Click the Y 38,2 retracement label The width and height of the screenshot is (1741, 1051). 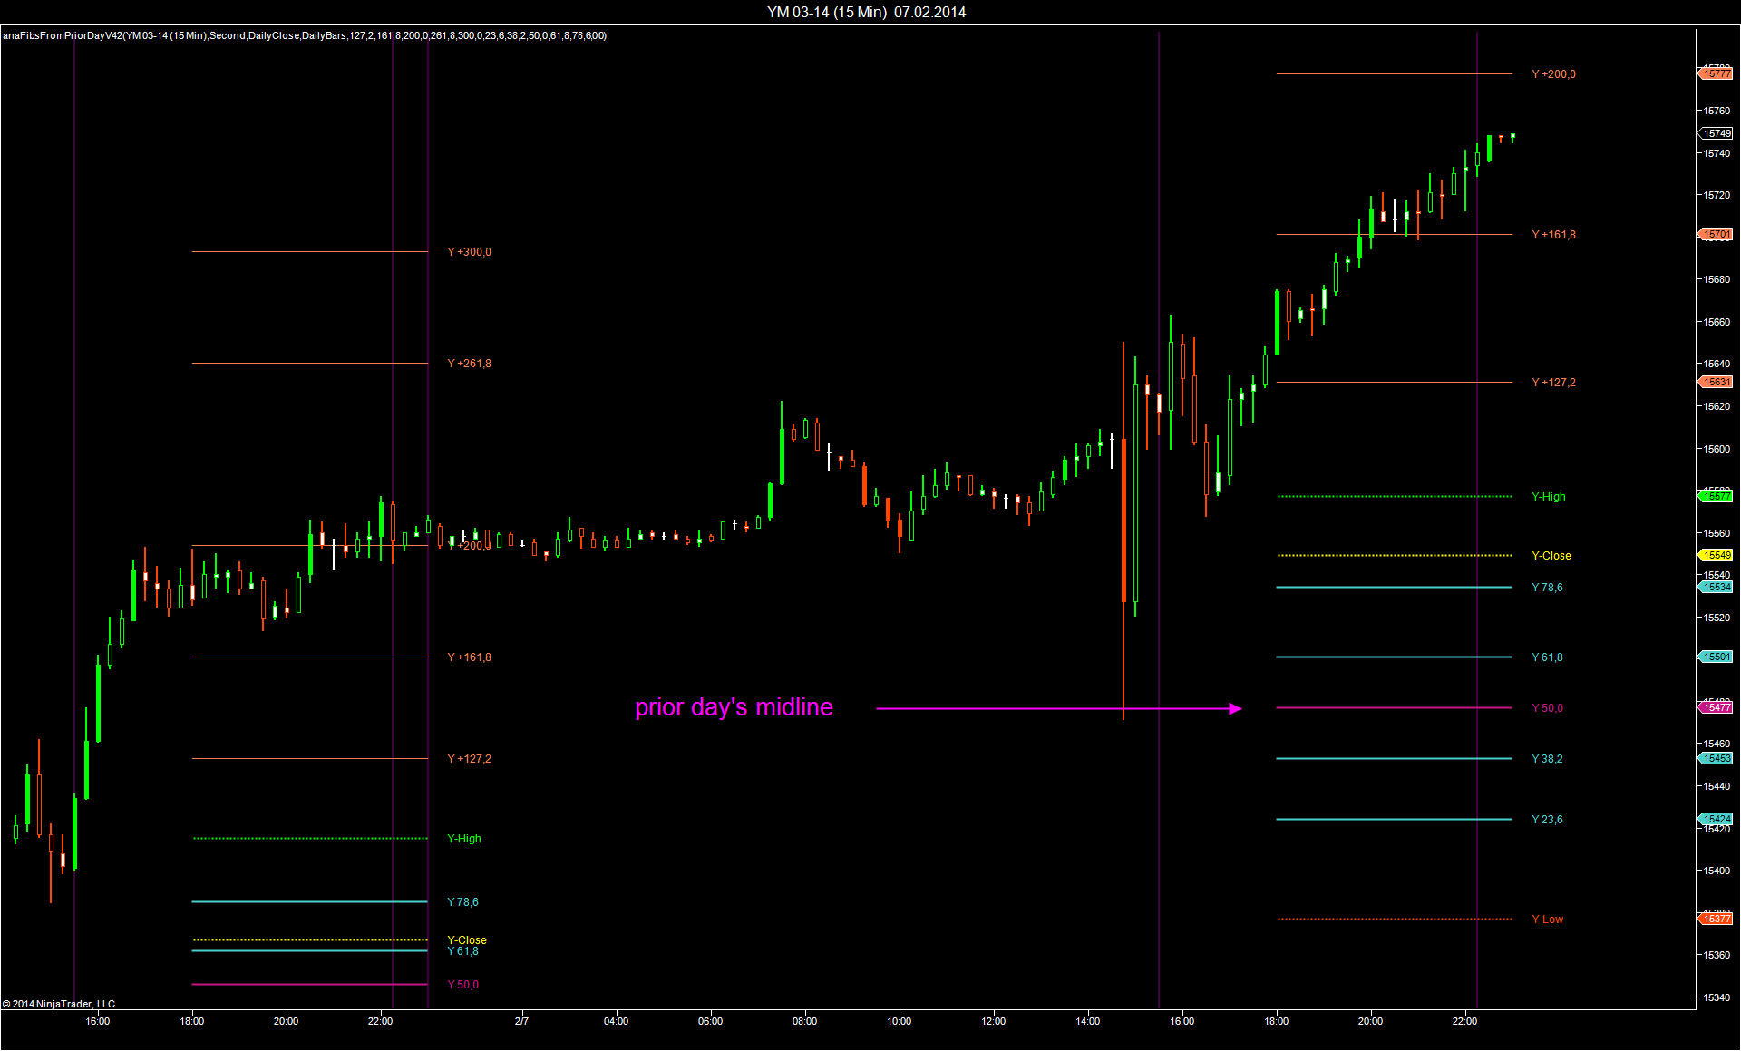pyautogui.click(x=1547, y=759)
